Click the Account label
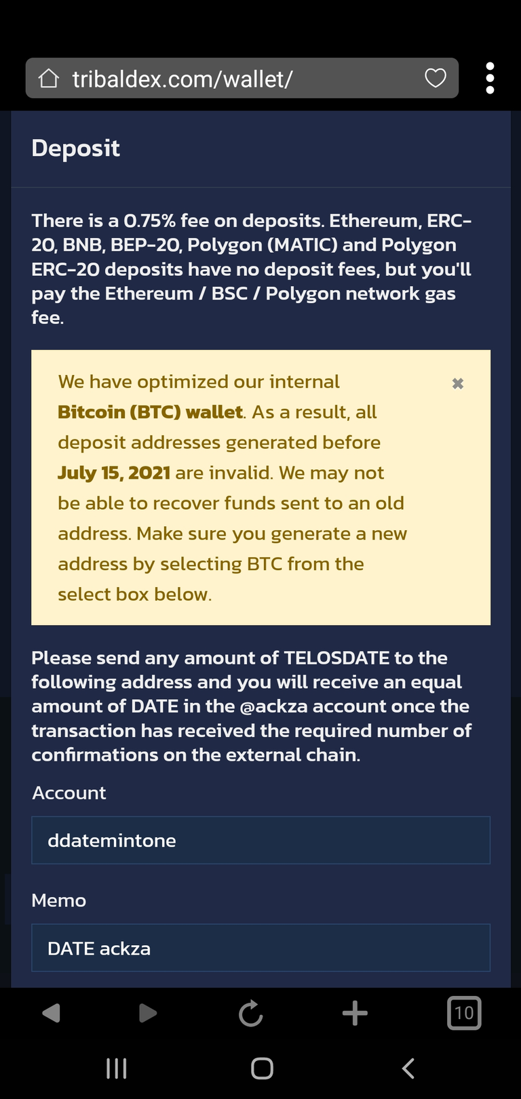 coord(69,793)
